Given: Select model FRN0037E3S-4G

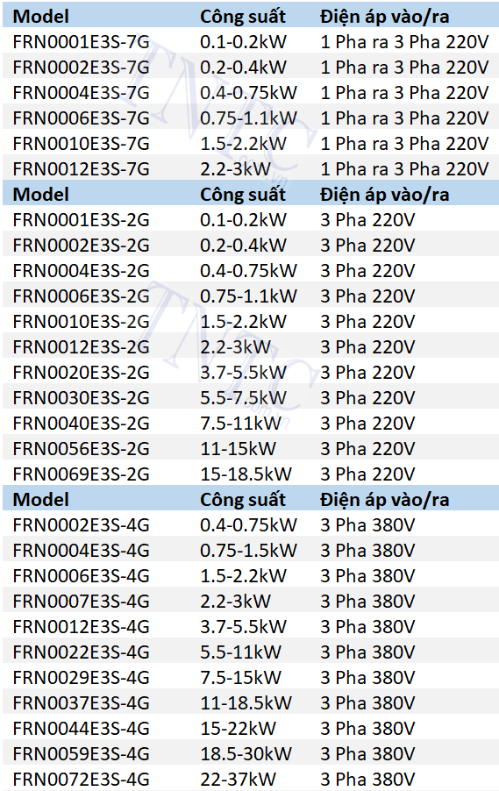Looking at the screenshot, I should [82, 703].
